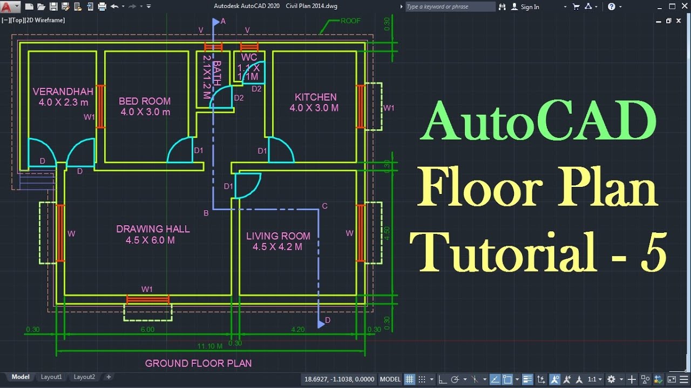Select the ROOF leader label
This screenshot has height=388, width=691.
pyautogui.click(x=350, y=21)
